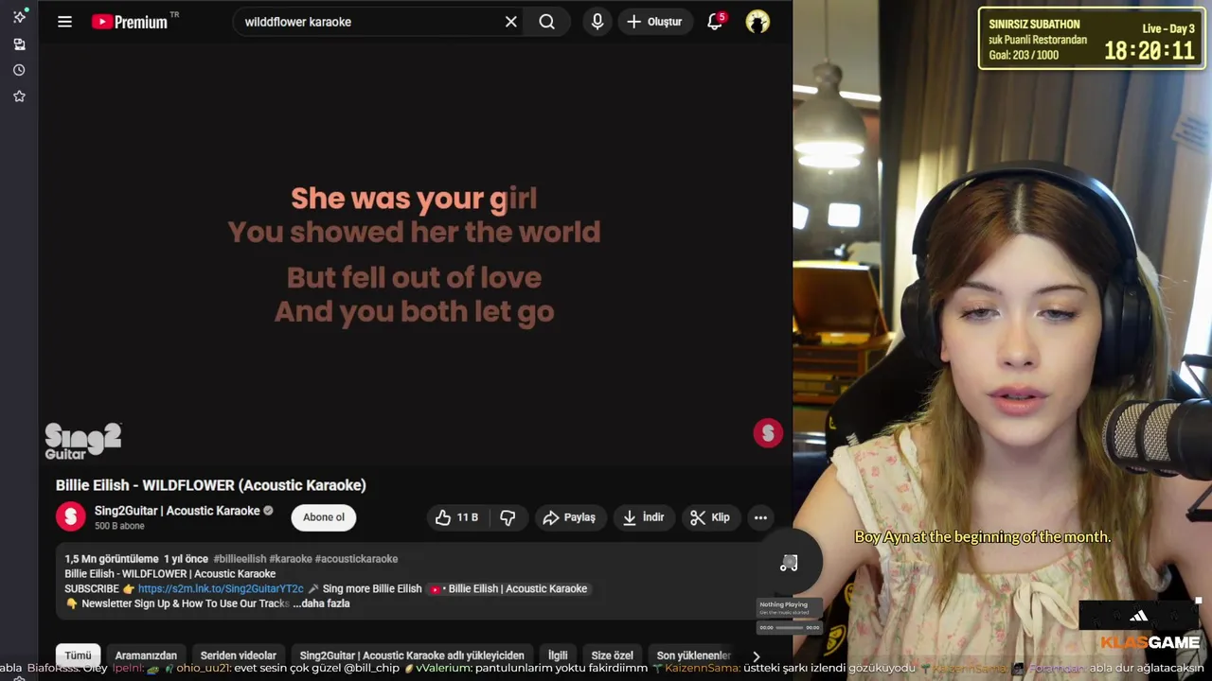Viewport: 1212px width, 681px height.
Task: Clear the search box with X icon
Action: point(510,22)
